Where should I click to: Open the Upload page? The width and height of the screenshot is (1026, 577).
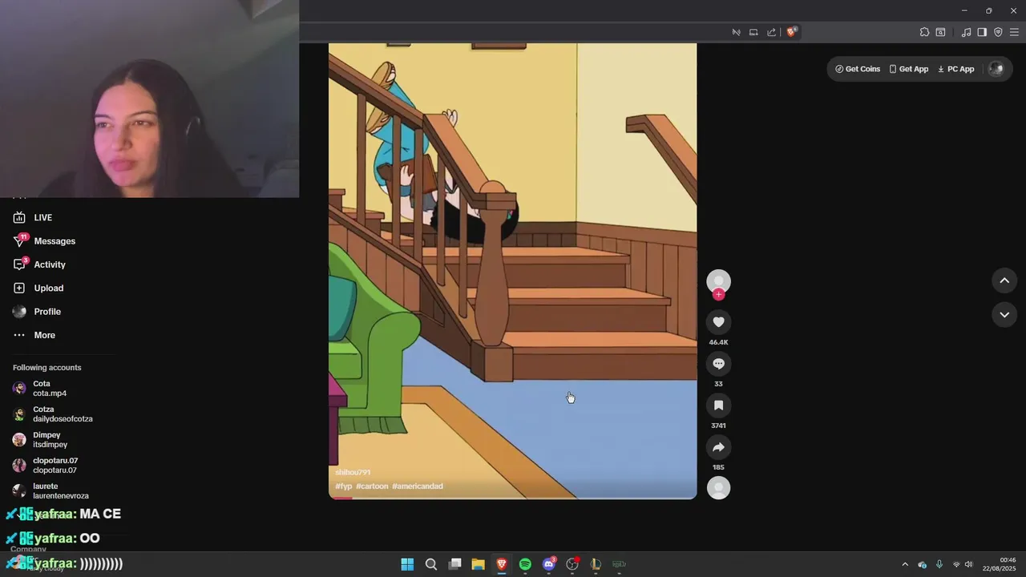(x=38, y=288)
